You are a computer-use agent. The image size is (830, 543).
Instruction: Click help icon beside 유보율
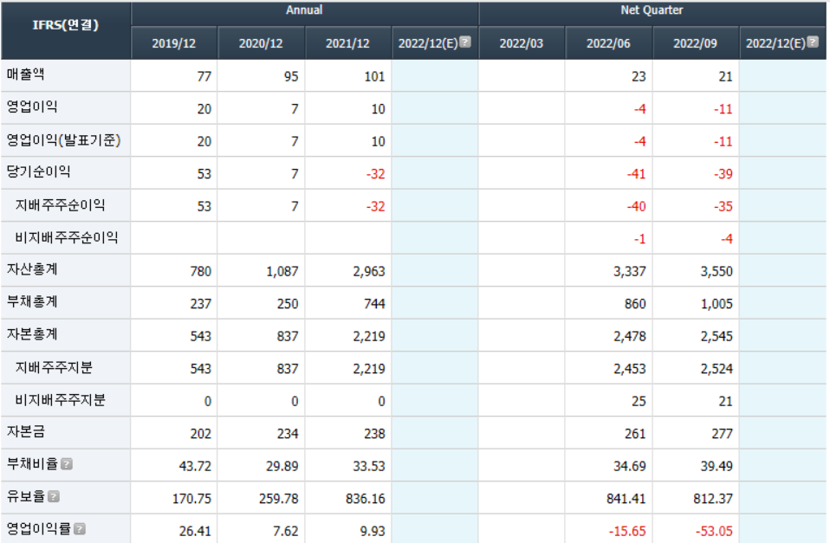click(x=54, y=496)
